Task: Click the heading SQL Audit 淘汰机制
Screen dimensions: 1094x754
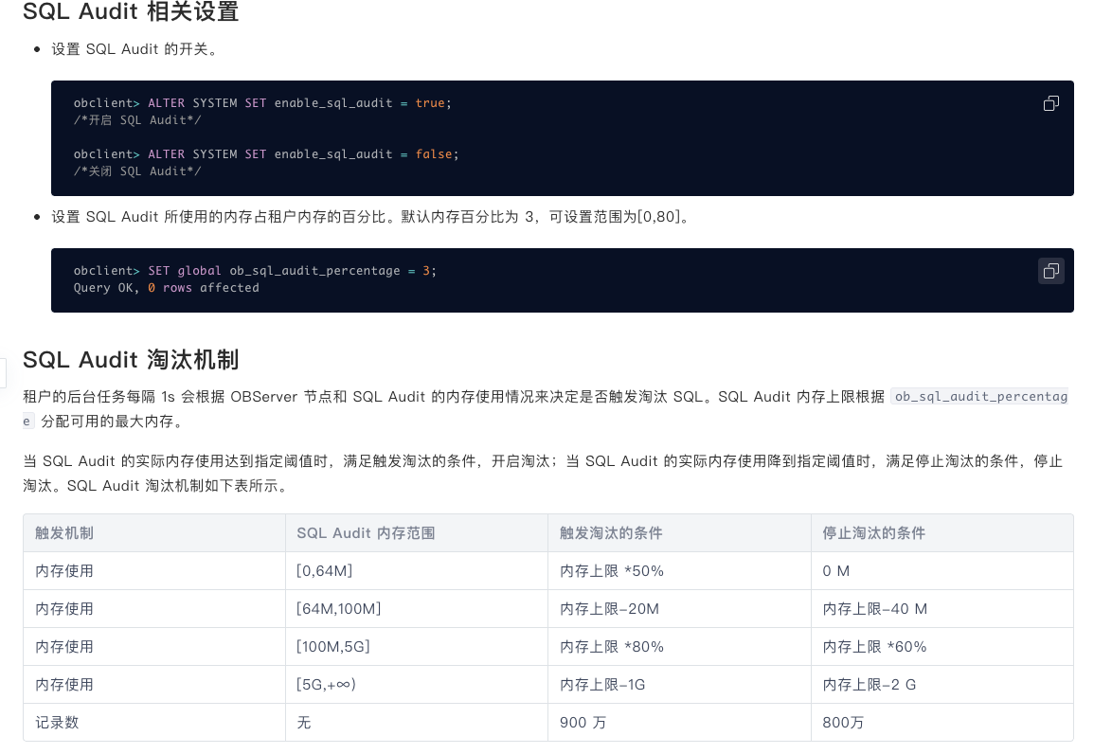Action: (x=133, y=360)
